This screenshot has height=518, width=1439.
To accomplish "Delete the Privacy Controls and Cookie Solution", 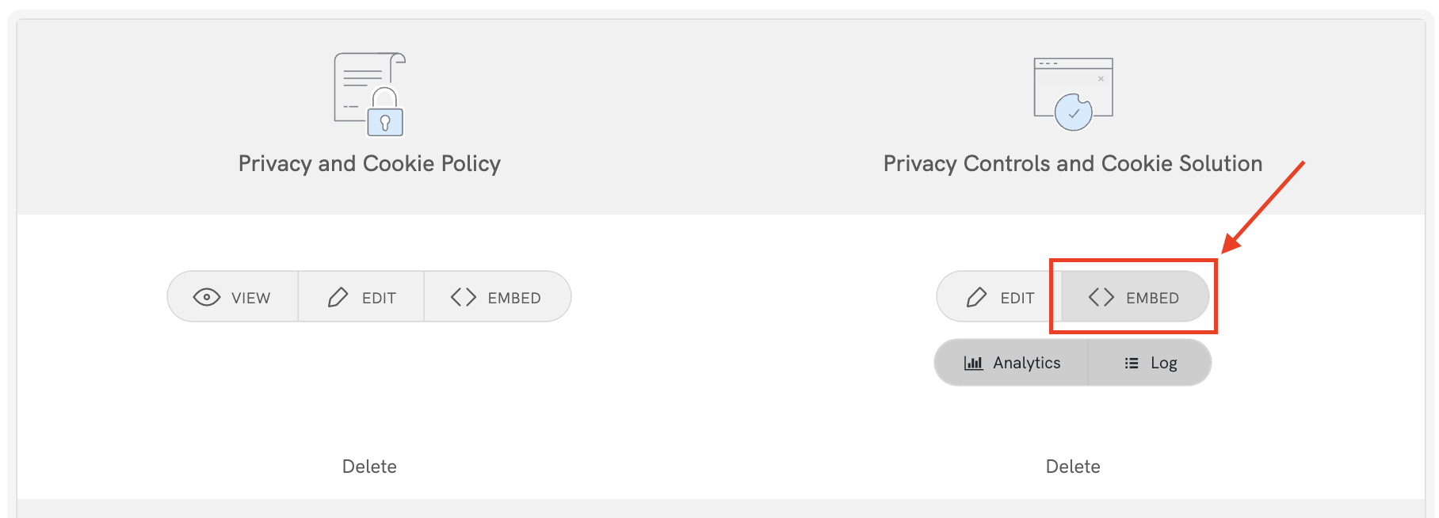I will (1073, 467).
